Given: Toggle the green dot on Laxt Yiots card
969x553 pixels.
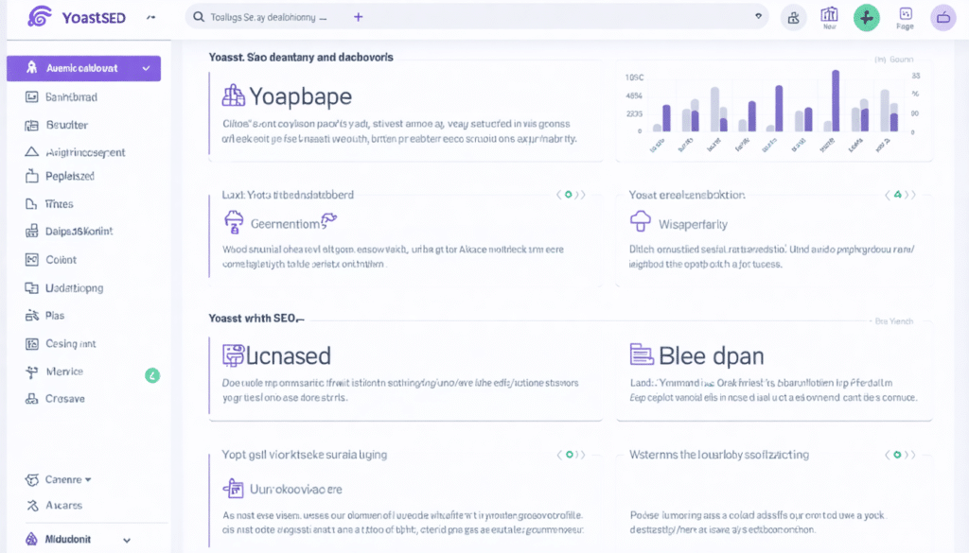Looking at the screenshot, I should tap(569, 195).
